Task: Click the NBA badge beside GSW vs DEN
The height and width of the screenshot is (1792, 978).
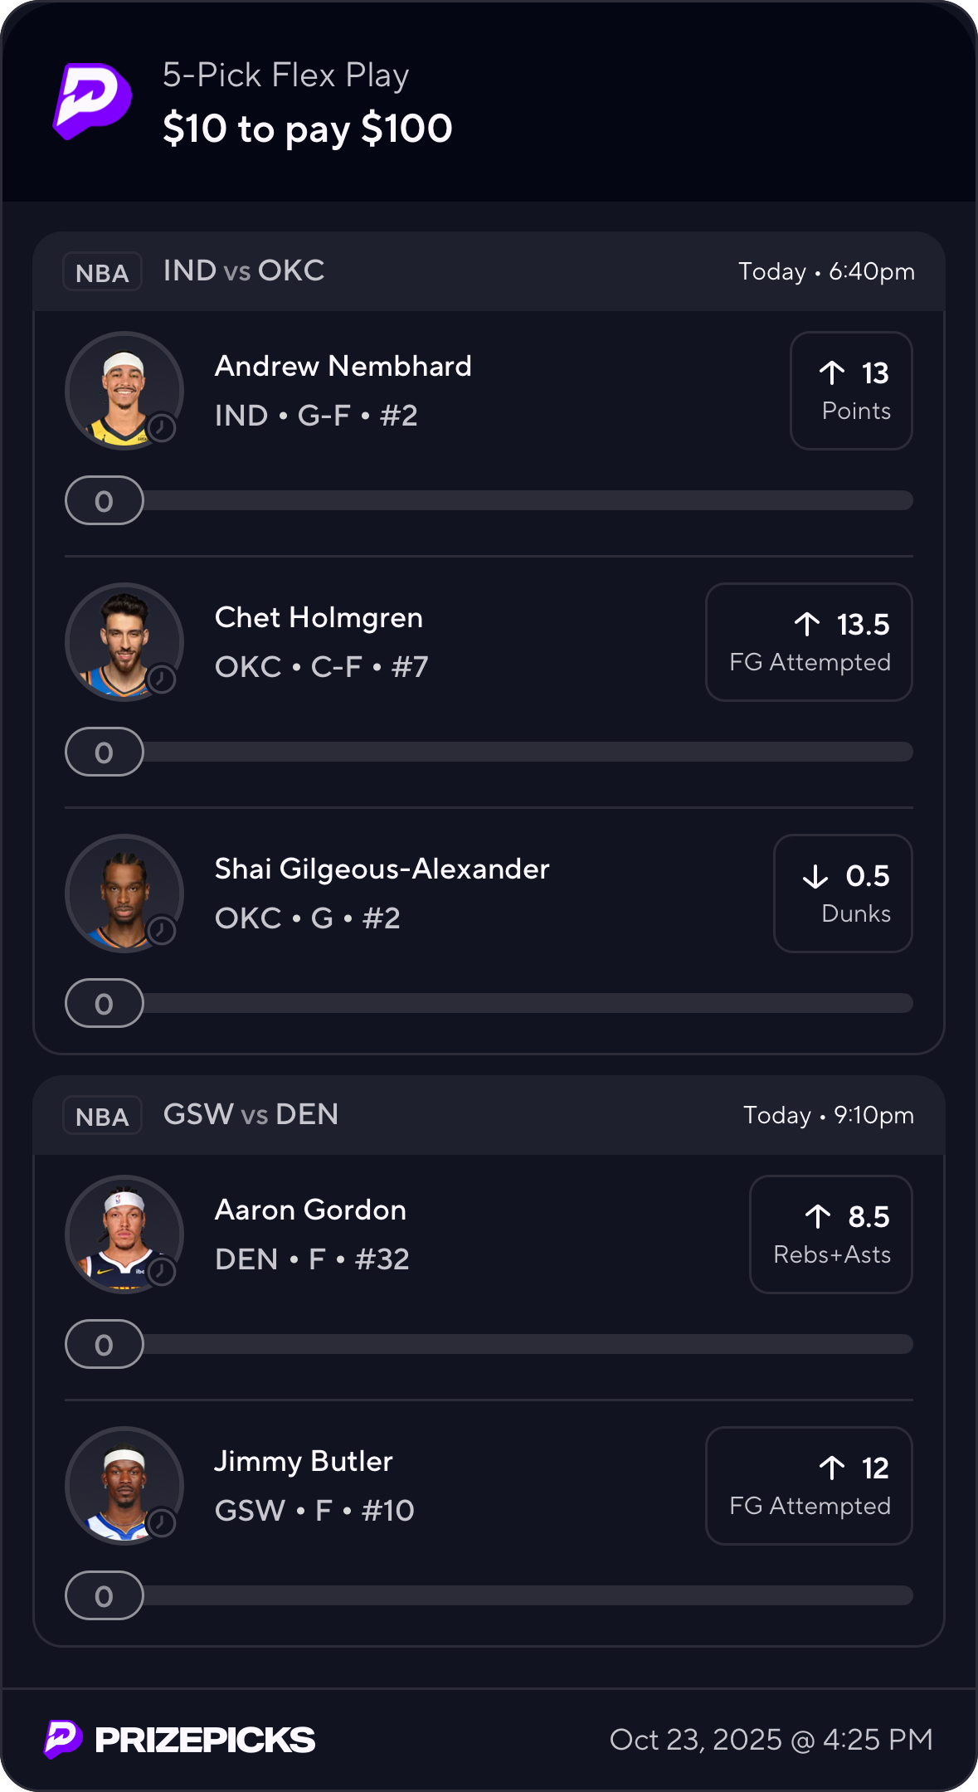Action: (x=102, y=1116)
